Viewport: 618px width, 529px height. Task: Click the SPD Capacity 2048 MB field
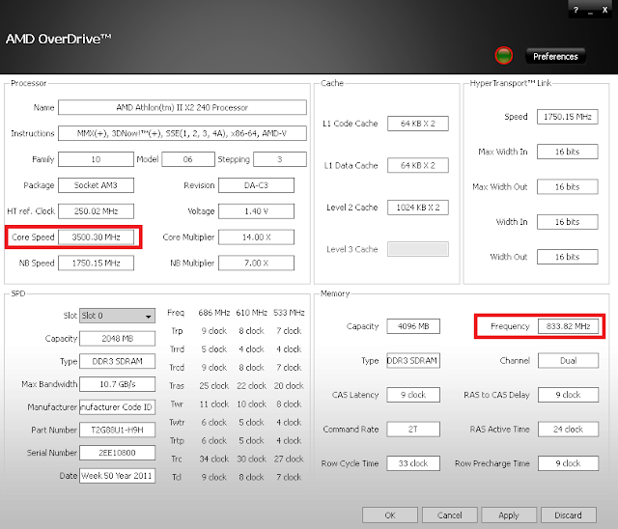(117, 339)
